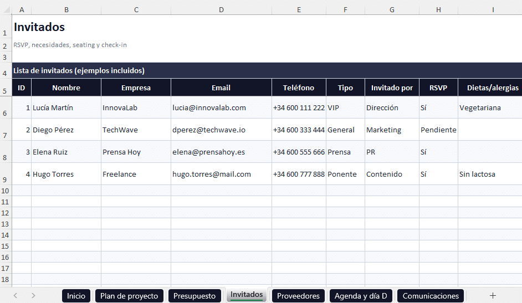Screen dimensions: 522x303
Task: Select the Prensa Hoy company cell
Action: (x=136, y=152)
